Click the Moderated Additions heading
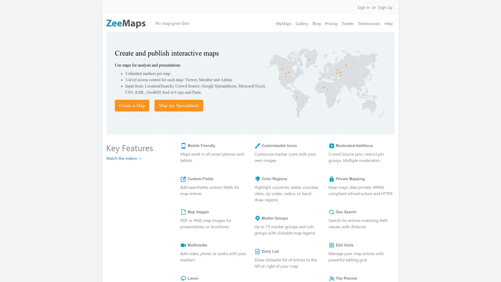Viewport: 501px width, 282px height. point(354,146)
